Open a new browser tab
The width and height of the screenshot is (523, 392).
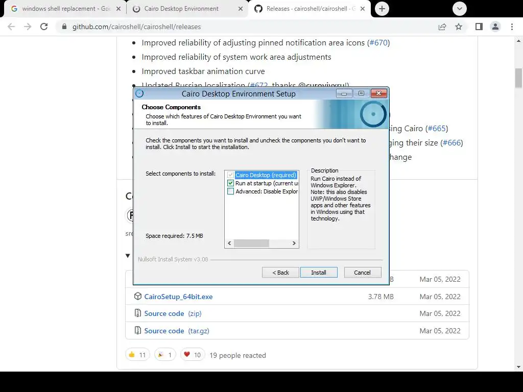[x=382, y=9]
